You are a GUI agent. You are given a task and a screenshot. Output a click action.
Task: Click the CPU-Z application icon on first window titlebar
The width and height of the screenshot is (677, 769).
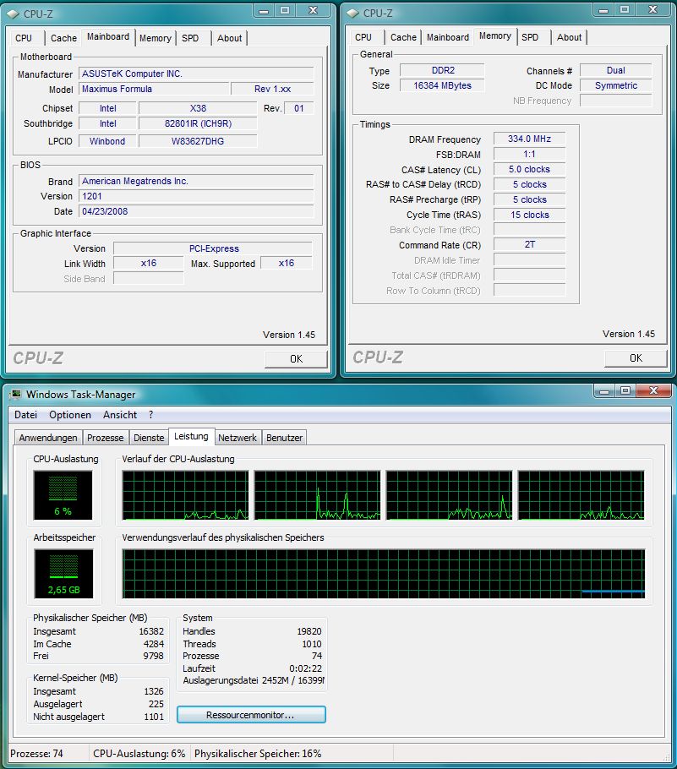[13, 11]
